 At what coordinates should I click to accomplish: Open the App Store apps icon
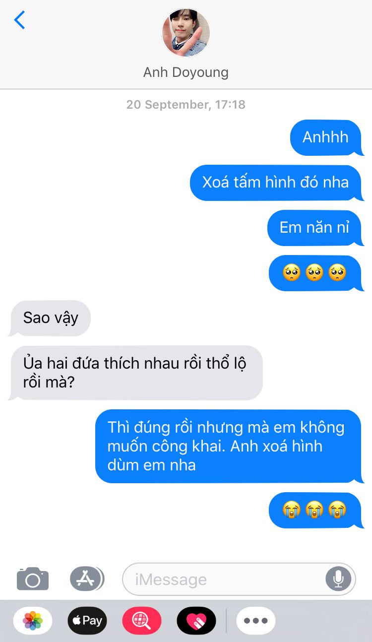point(87,578)
